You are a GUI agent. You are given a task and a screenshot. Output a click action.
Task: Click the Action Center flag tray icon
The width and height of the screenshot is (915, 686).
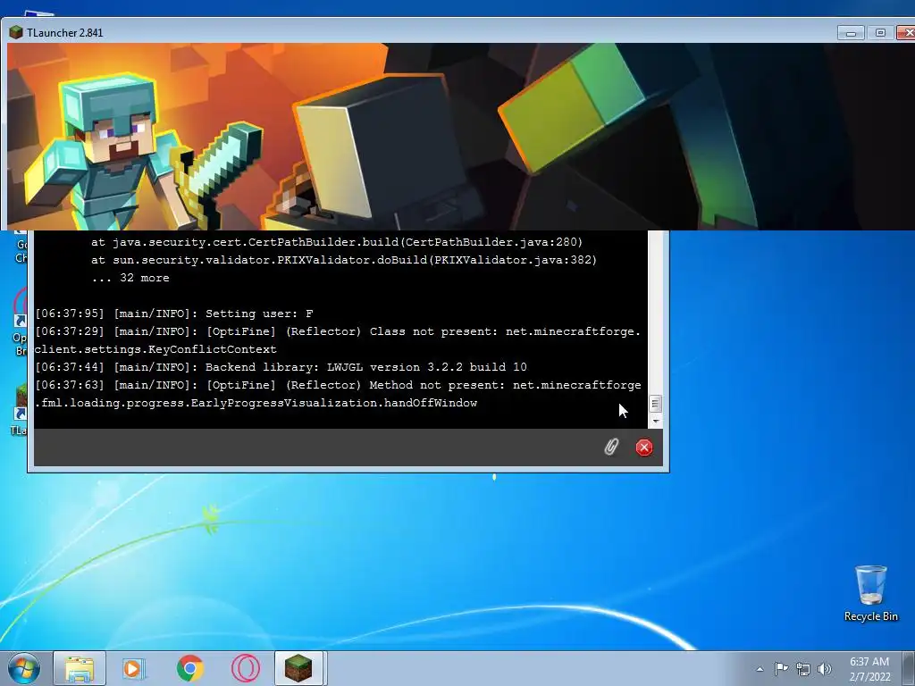pyautogui.click(x=781, y=668)
